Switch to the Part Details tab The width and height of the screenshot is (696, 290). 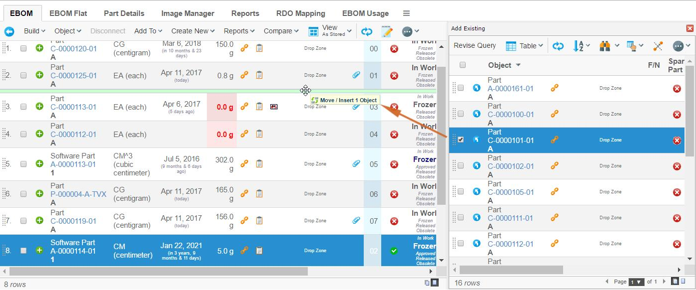(124, 13)
